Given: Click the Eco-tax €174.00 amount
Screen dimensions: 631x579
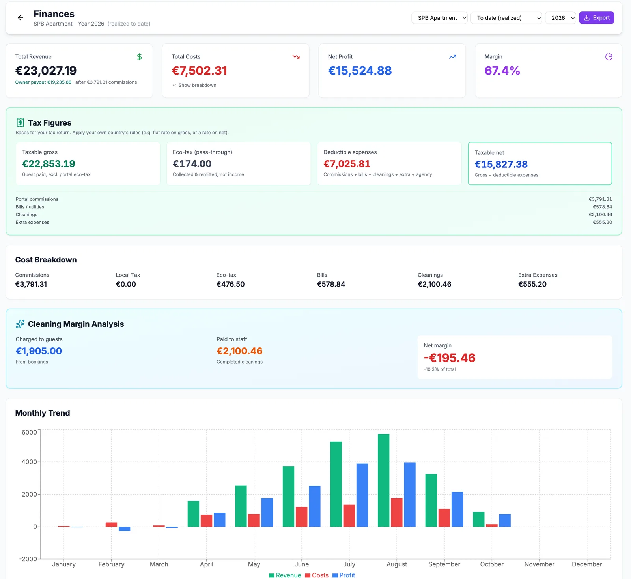Looking at the screenshot, I should coord(192,164).
